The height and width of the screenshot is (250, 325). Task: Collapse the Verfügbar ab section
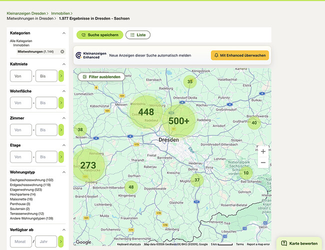[x=64, y=229]
